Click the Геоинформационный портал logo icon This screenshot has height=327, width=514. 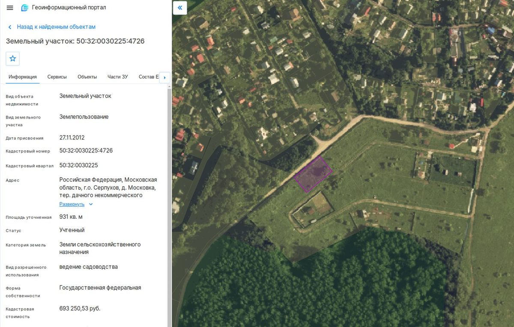(25, 8)
